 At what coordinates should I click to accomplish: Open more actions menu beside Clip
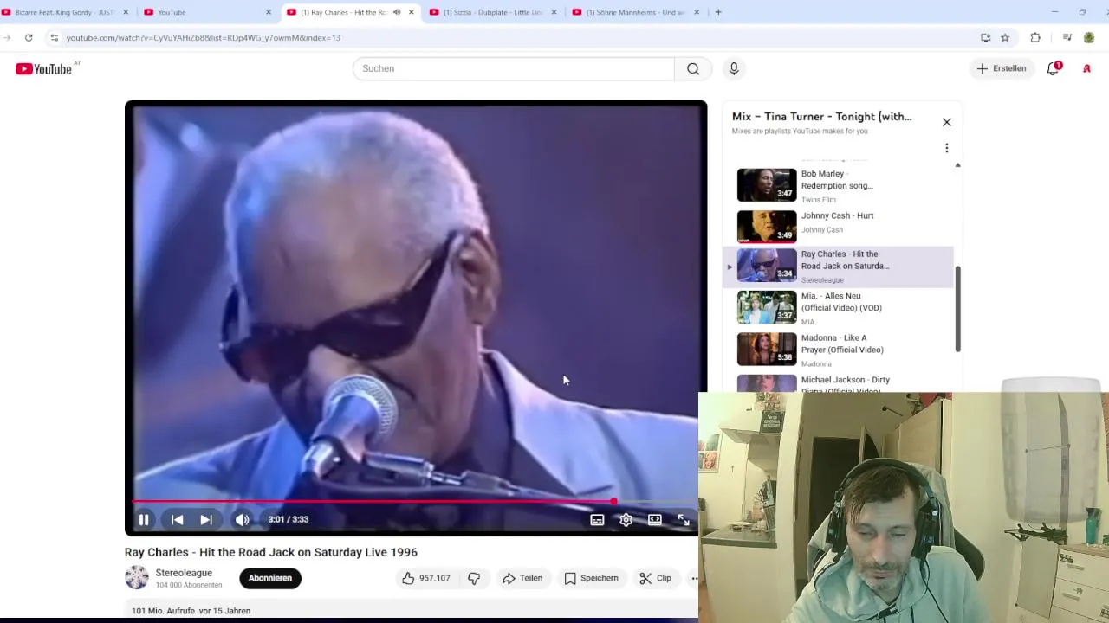693,578
